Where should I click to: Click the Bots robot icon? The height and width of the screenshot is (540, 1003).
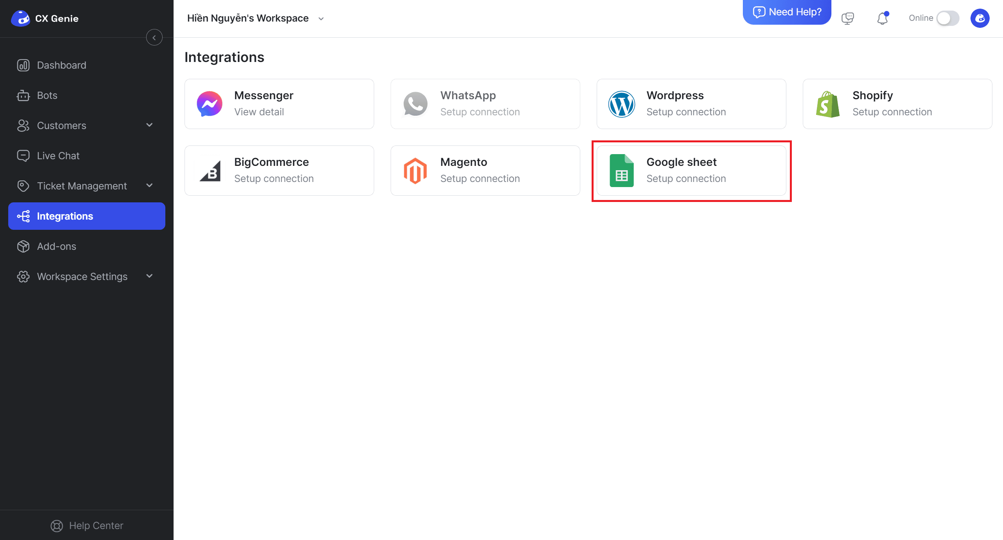pyautogui.click(x=23, y=95)
